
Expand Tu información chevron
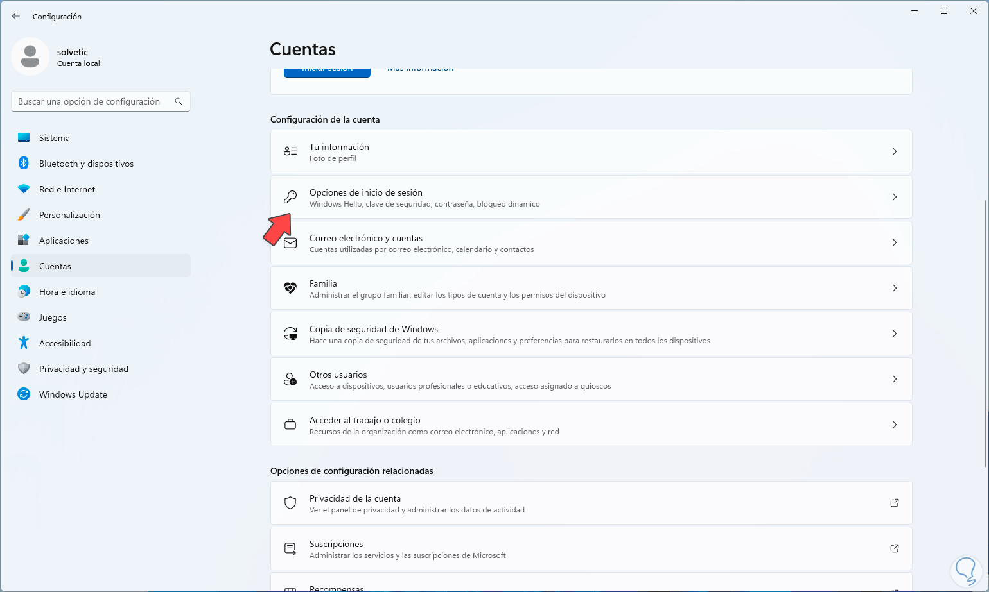click(894, 151)
